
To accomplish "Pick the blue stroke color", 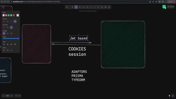I will 11,15.
